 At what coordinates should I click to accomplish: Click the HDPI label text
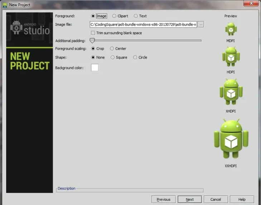231,72
